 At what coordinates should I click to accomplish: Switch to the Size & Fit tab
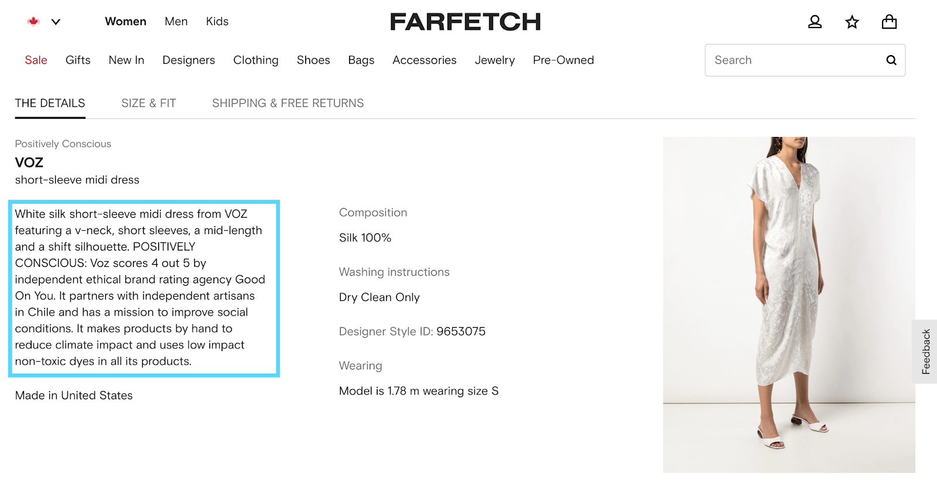click(148, 104)
